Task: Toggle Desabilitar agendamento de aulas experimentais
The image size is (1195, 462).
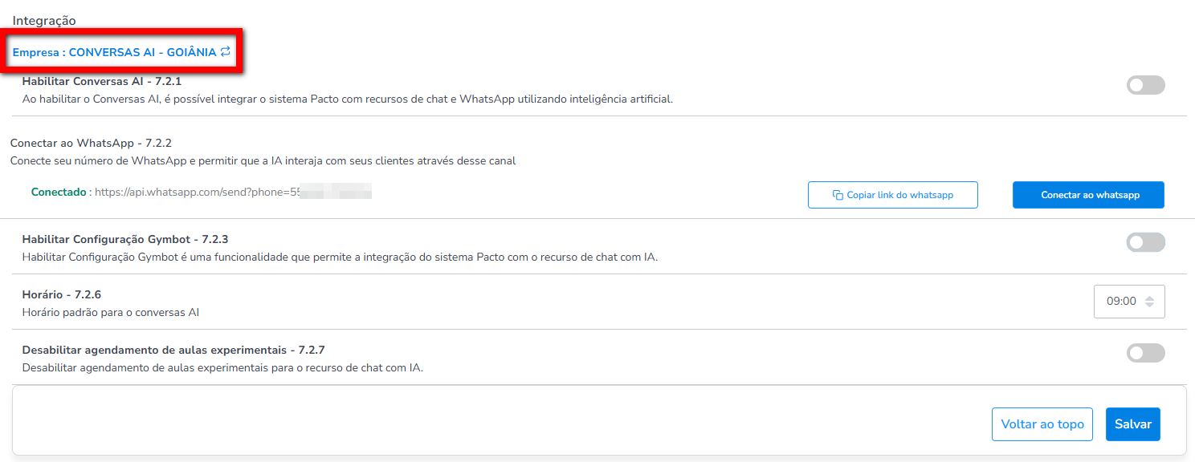Action: (x=1145, y=353)
